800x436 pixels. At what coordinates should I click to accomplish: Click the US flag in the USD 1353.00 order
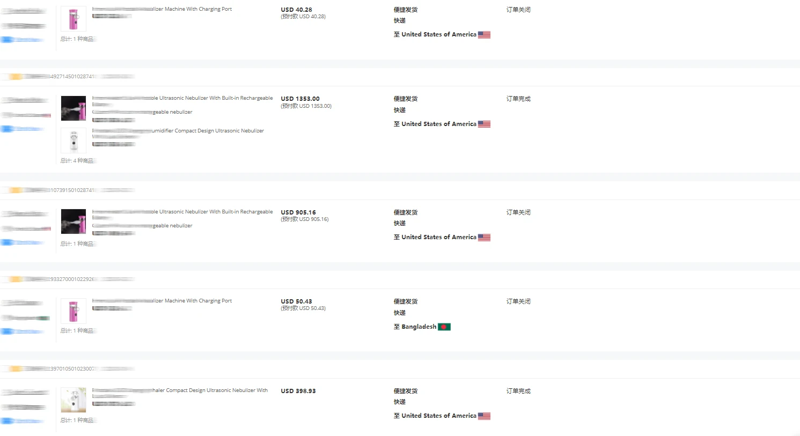[x=484, y=124]
